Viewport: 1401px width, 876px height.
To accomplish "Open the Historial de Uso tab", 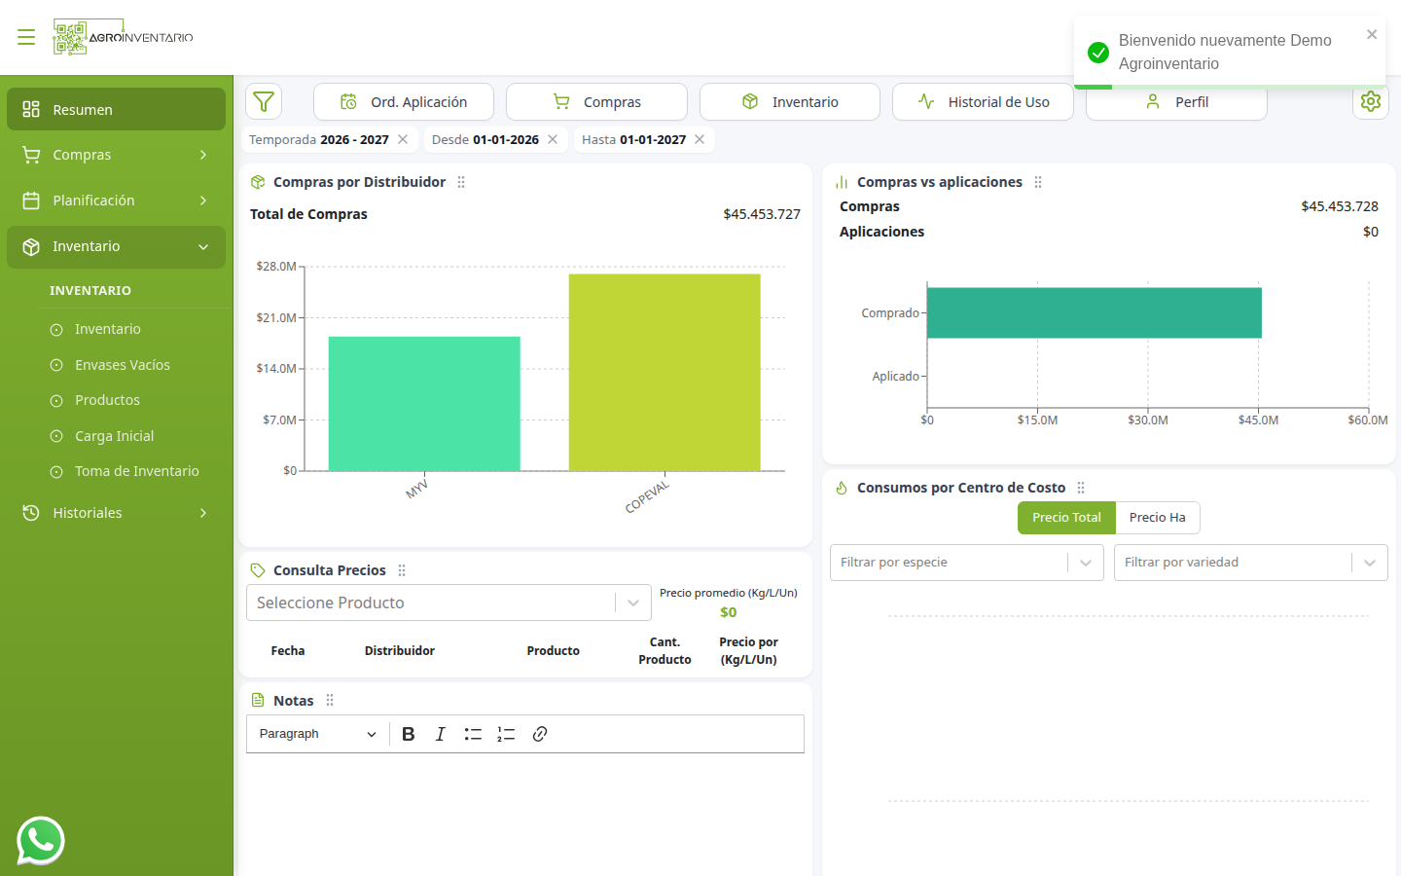I will point(983,102).
